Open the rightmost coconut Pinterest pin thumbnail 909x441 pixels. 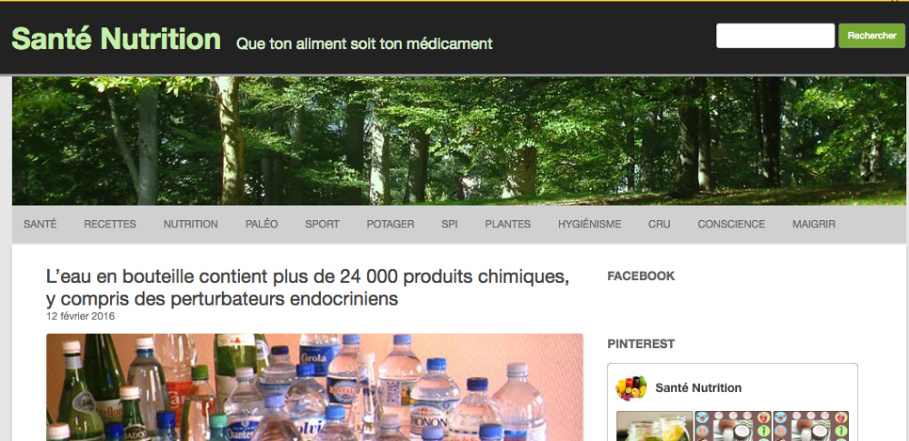click(811, 426)
